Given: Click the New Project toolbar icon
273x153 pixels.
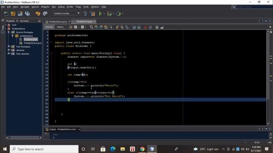Looking at the screenshot, I should [x=13, y=13].
